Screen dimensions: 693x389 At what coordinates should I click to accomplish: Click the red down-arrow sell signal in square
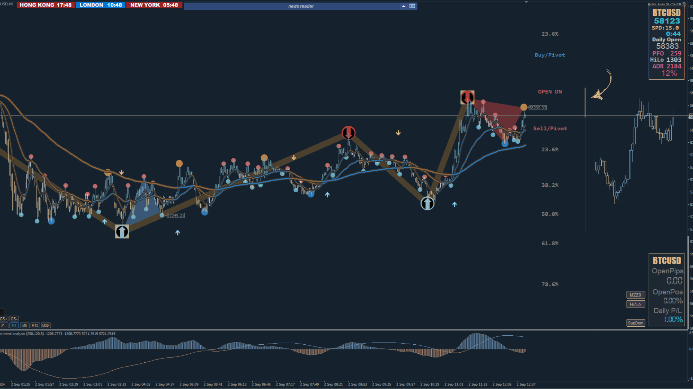(467, 97)
